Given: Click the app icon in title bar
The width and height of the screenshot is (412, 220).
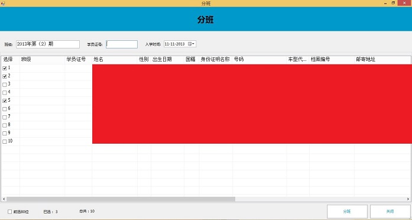Looking at the screenshot, I should click(3, 3).
